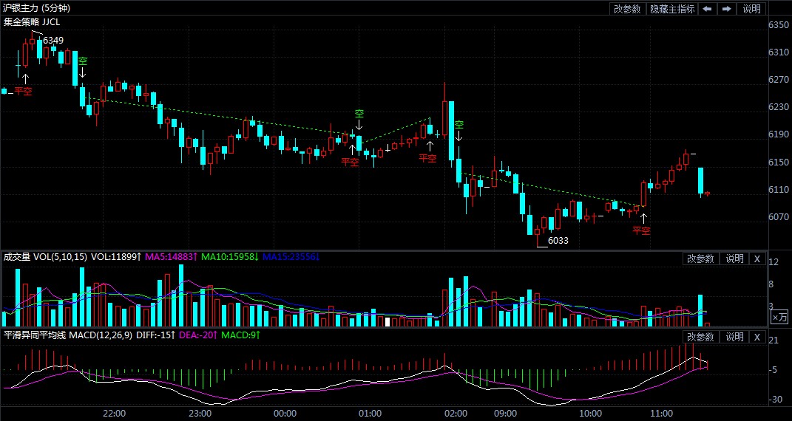Open 改参数 in the MACD panel
The width and height of the screenshot is (792, 421).
[x=700, y=337]
